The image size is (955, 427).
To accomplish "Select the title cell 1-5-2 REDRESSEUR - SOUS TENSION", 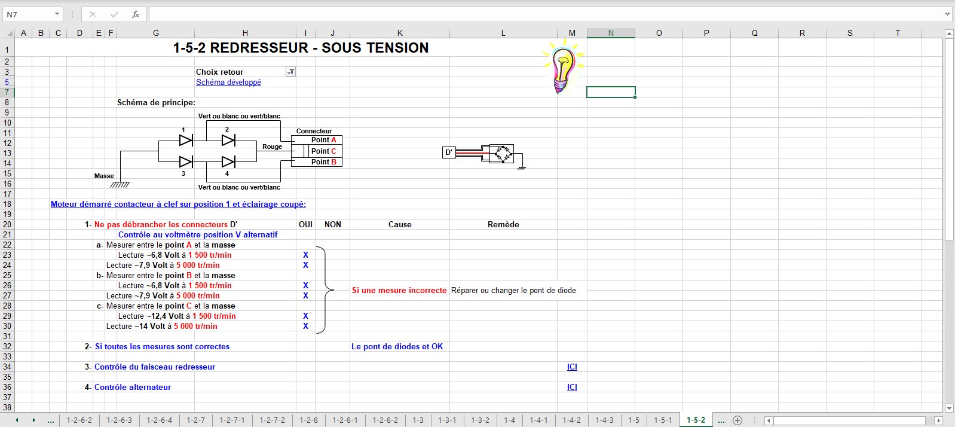I will [301, 48].
